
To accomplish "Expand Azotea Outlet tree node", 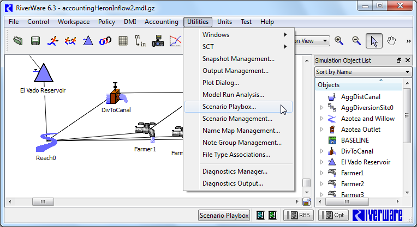I will tap(322, 130).
